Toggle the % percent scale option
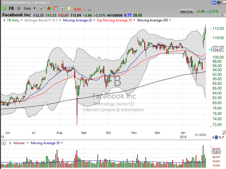Image resolution: width=226 pixels, height=169 pixels. (220, 137)
